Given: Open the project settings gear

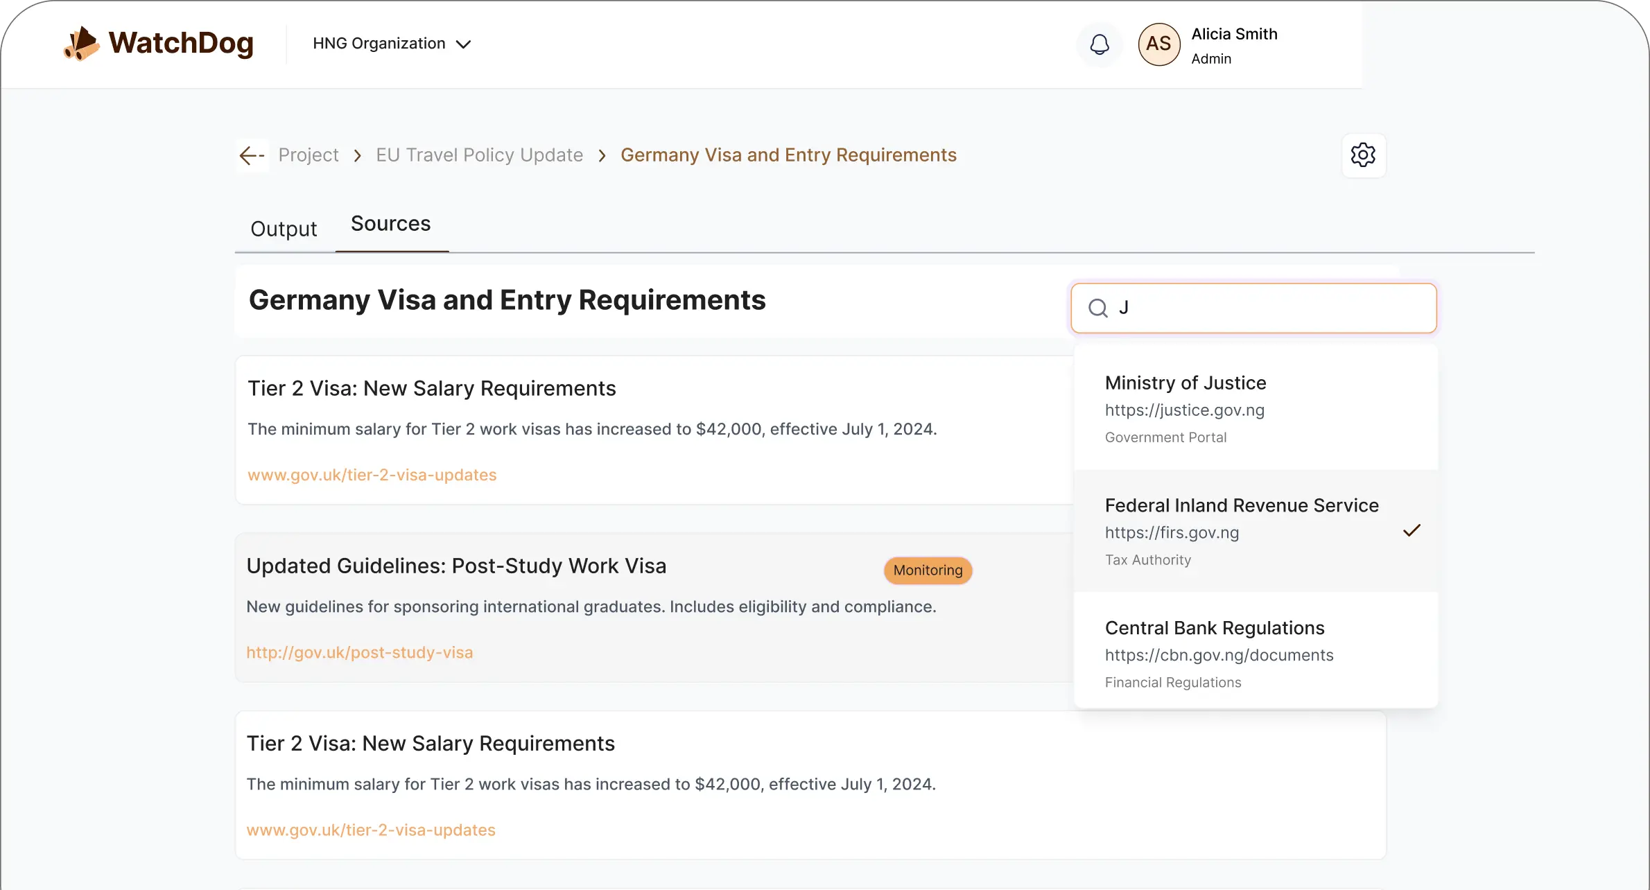Looking at the screenshot, I should point(1363,155).
